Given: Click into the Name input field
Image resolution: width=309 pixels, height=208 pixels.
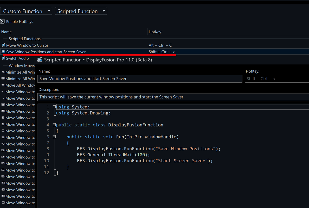Looking at the screenshot, I should coord(140,79).
